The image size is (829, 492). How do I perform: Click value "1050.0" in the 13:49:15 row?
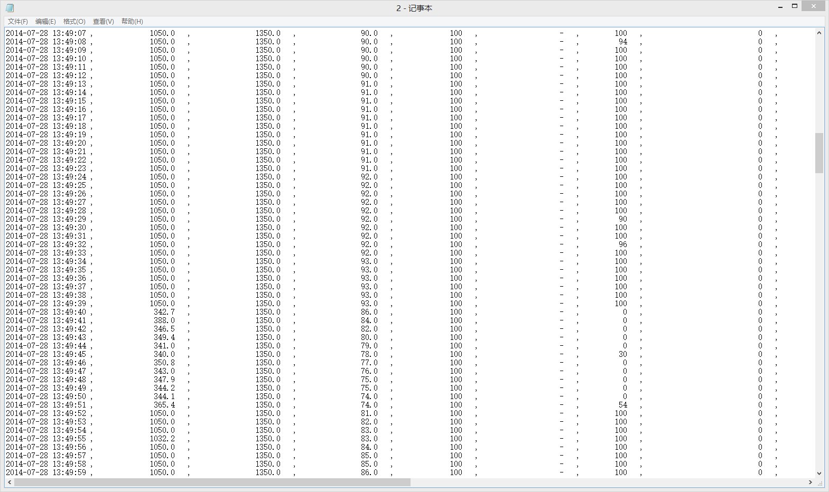pyautogui.click(x=162, y=101)
